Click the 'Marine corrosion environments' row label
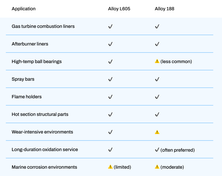 44,167
